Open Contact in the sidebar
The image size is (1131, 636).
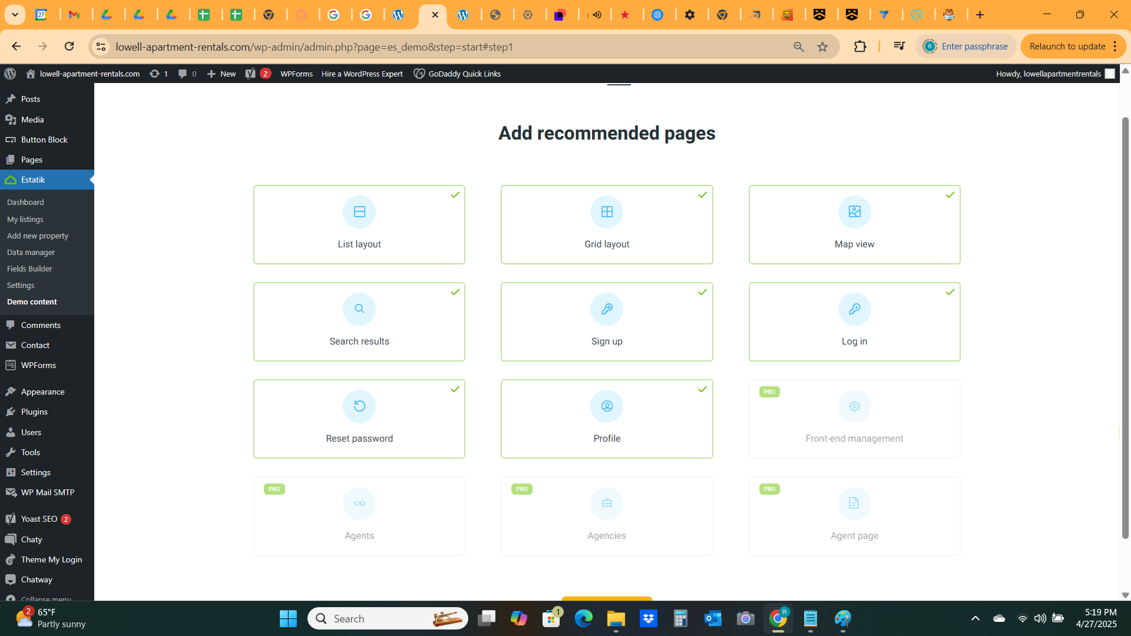[47, 345]
